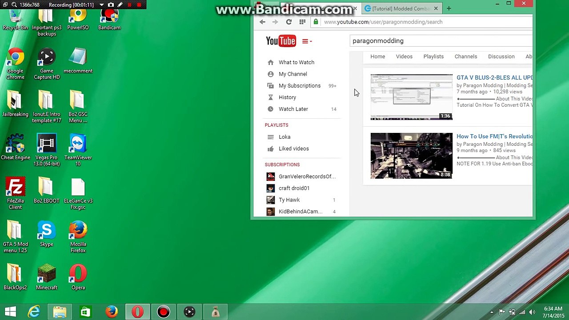This screenshot has width=569, height=320.
Task: Select the Minecraft desktop shortcut
Action: click(47, 278)
